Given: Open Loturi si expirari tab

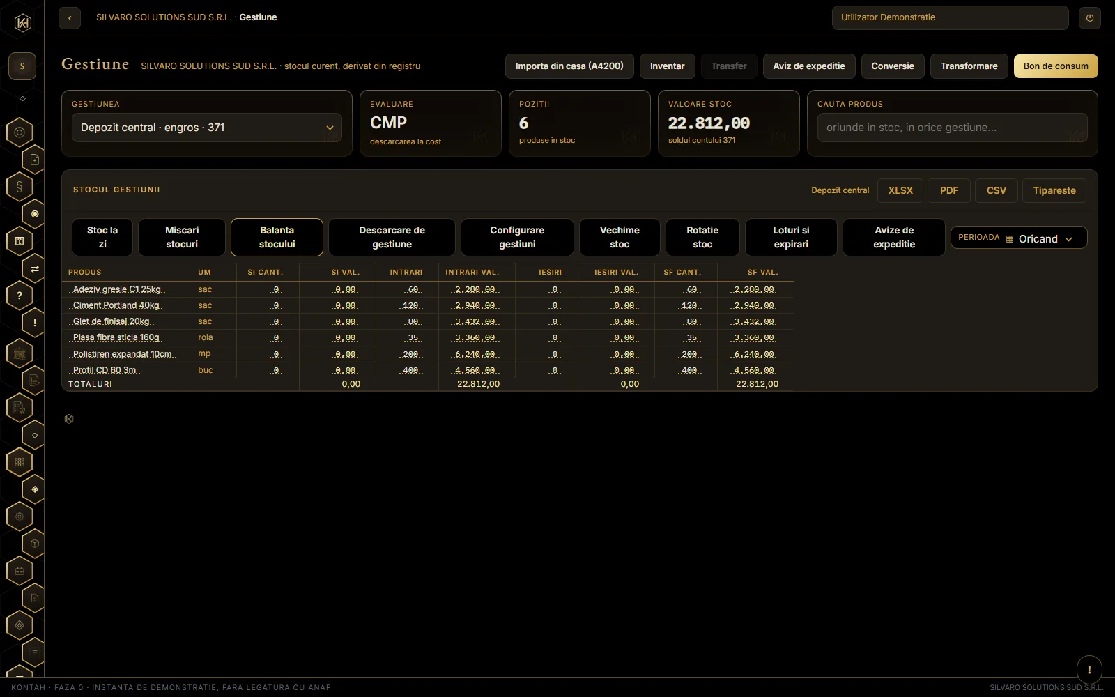Looking at the screenshot, I should point(791,237).
